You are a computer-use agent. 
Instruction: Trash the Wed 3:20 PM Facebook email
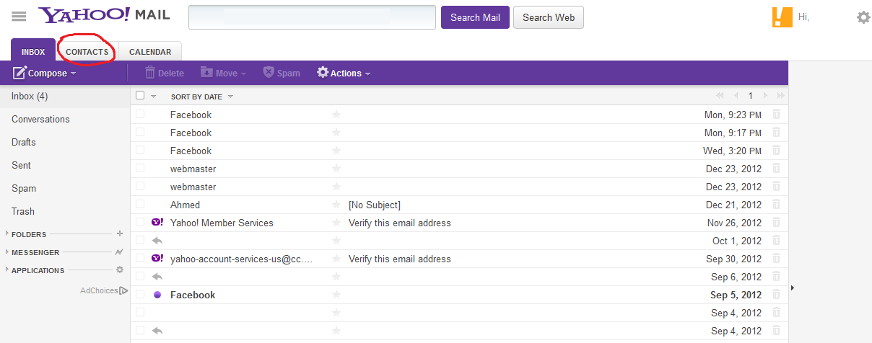point(776,150)
